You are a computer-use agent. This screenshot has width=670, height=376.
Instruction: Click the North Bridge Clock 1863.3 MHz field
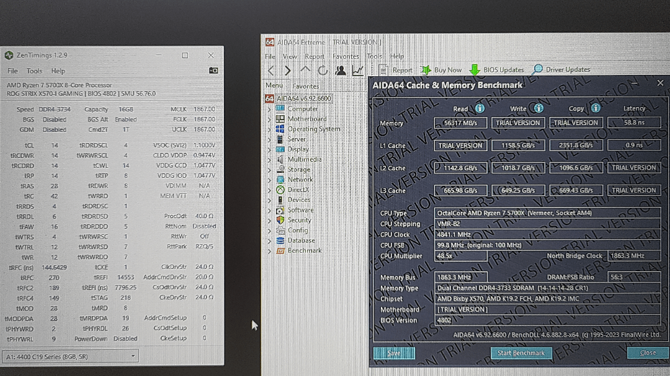pos(633,256)
